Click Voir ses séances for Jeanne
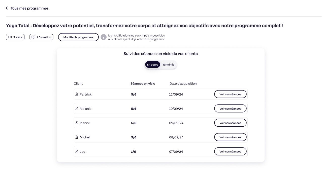This screenshot has height=176, width=323. pyautogui.click(x=230, y=123)
